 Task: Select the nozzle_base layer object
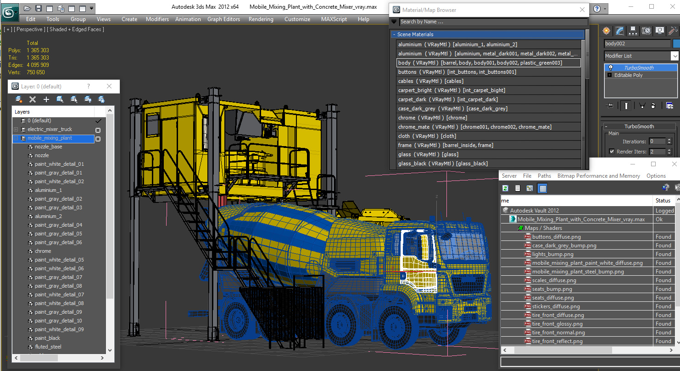click(x=48, y=147)
